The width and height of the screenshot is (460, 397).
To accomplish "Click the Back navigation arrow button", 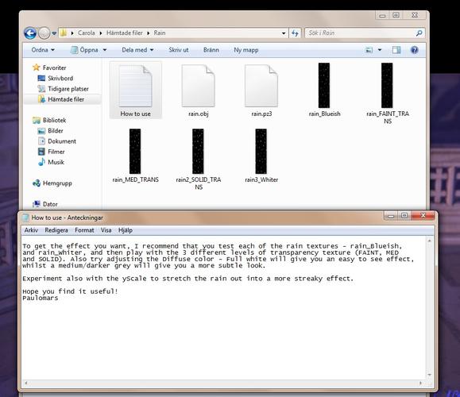I will tap(30, 33).
